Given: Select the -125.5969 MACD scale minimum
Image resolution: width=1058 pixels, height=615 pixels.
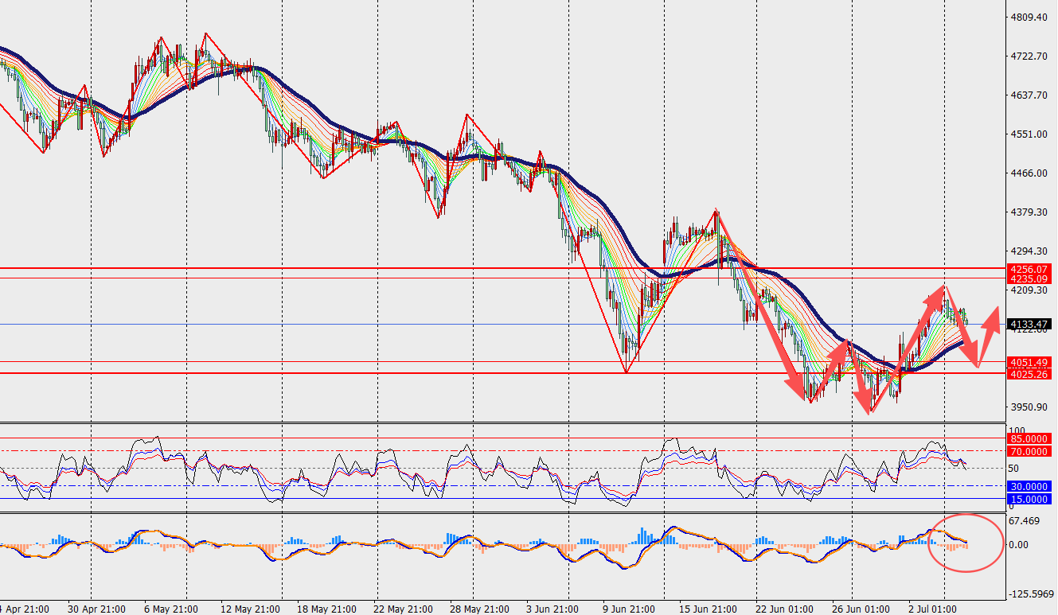Looking at the screenshot, I should coord(1031,594).
